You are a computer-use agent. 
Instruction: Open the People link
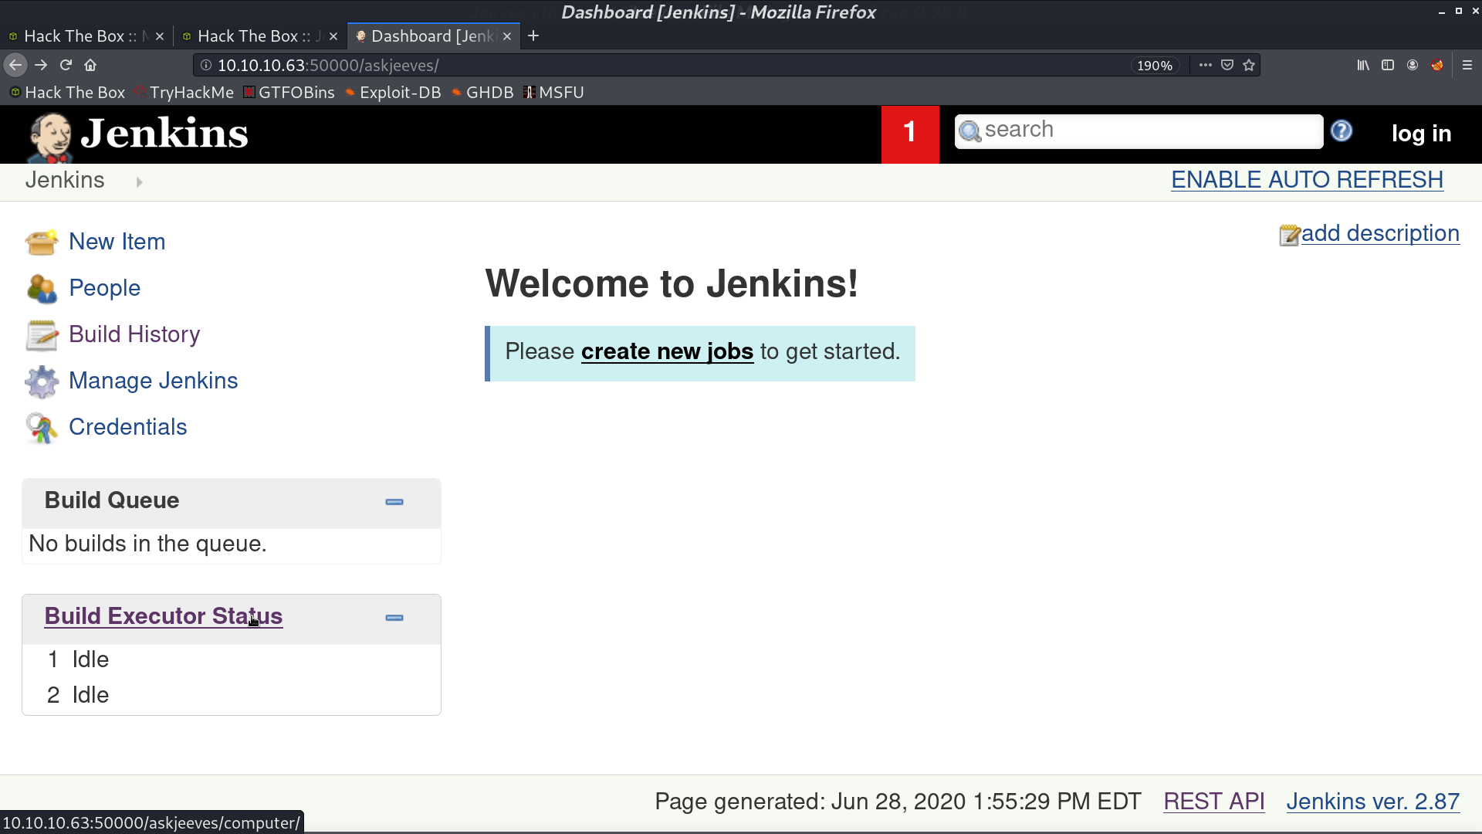(x=105, y=288)
